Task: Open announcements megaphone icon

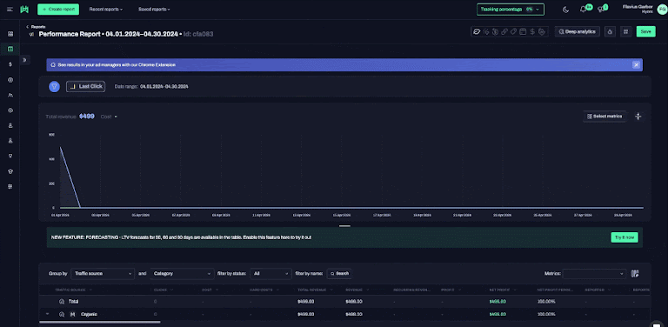Action: click(x=601, y=10)
